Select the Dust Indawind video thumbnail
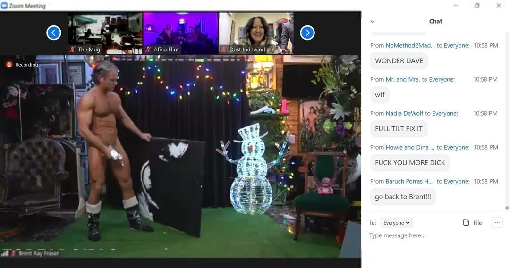Image resolution: width=510 pixels, height=268 pixels. (x=256, y=33)
